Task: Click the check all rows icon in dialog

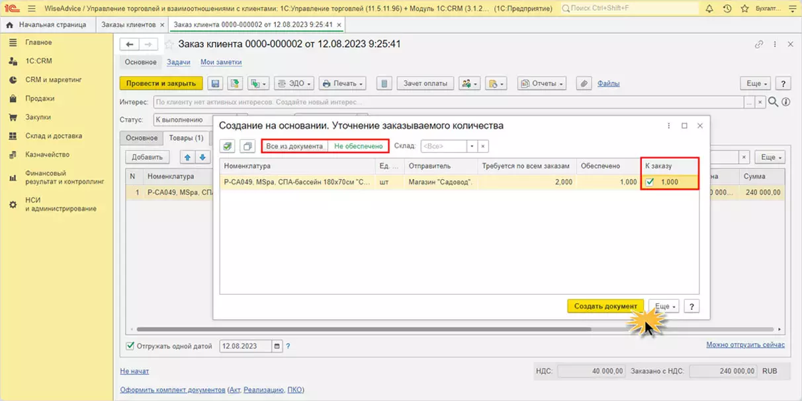Action: (x=227, y=146)
